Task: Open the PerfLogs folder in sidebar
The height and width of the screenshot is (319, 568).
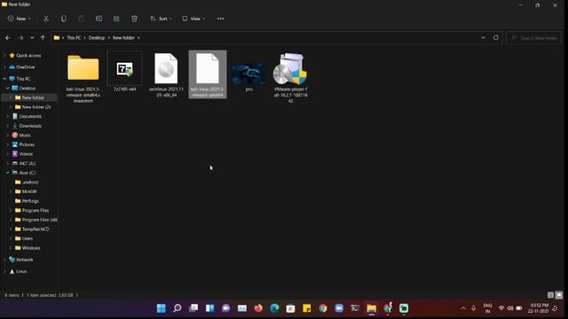Action: click(30, 201)
